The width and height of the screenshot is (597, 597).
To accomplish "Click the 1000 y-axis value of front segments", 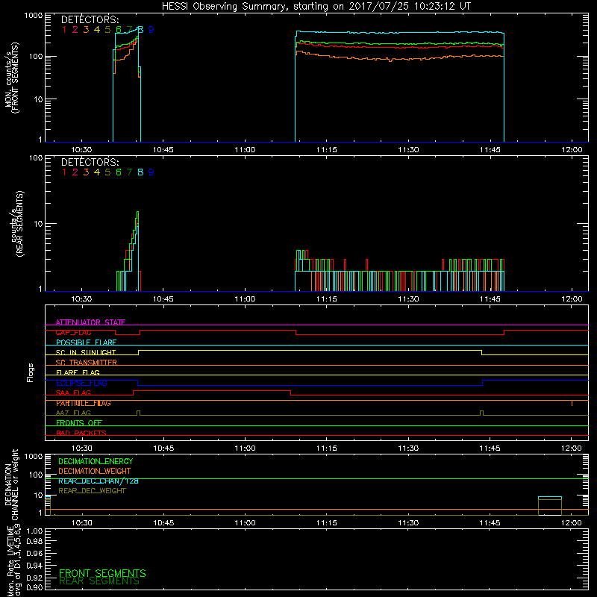I will [x=34, y=16].
